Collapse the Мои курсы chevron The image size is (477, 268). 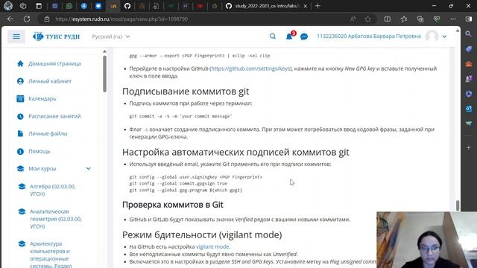click(88, 168)
